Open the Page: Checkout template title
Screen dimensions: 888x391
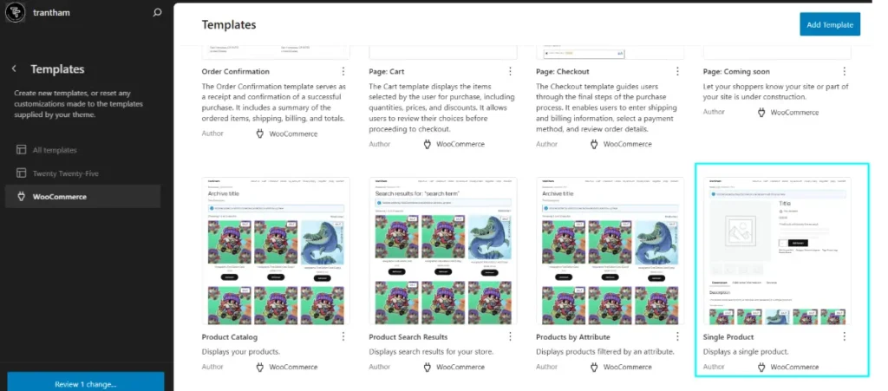(562, 71)
